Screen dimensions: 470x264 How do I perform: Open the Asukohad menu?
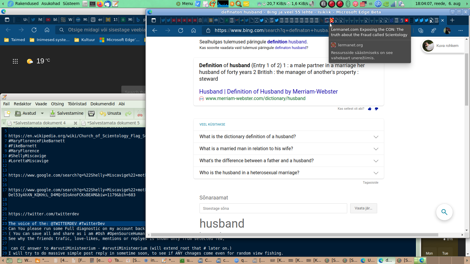coord(51,4)
